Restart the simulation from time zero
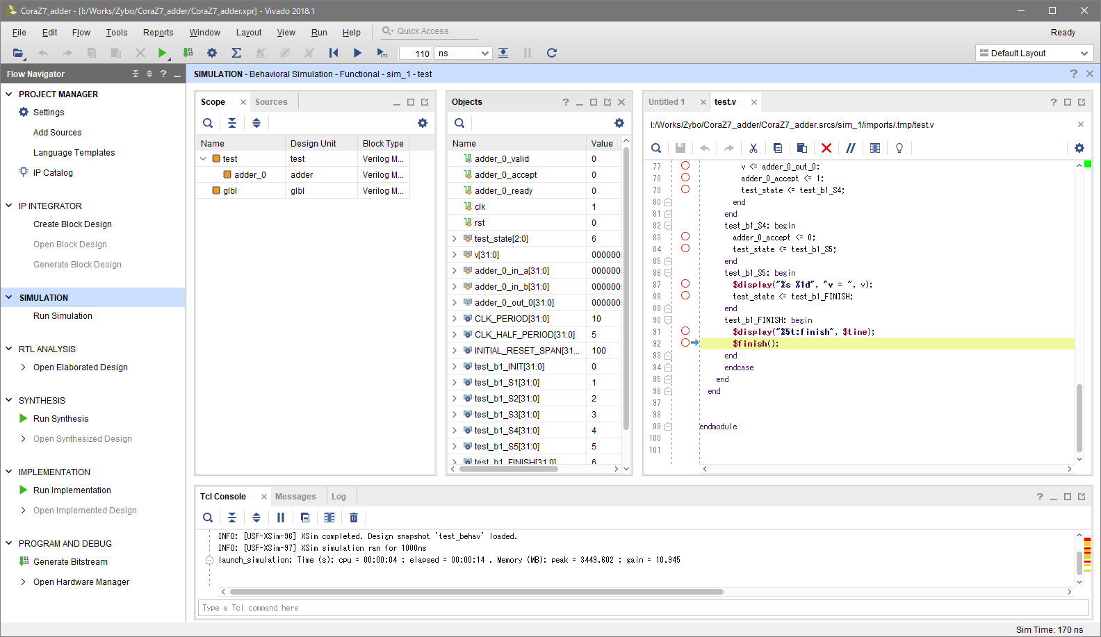The width and height of the screenshot is (1101, 637). (x=334, y=53)
